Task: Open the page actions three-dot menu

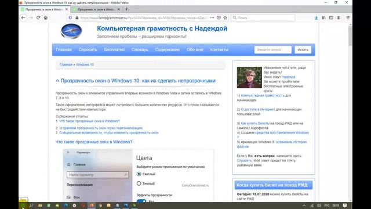Action: click(212, 18)
